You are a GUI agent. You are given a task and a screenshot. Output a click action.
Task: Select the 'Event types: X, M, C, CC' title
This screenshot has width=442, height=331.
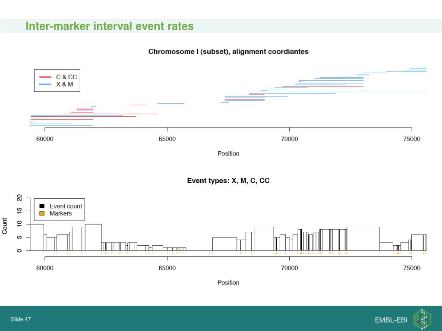[228, 181]
